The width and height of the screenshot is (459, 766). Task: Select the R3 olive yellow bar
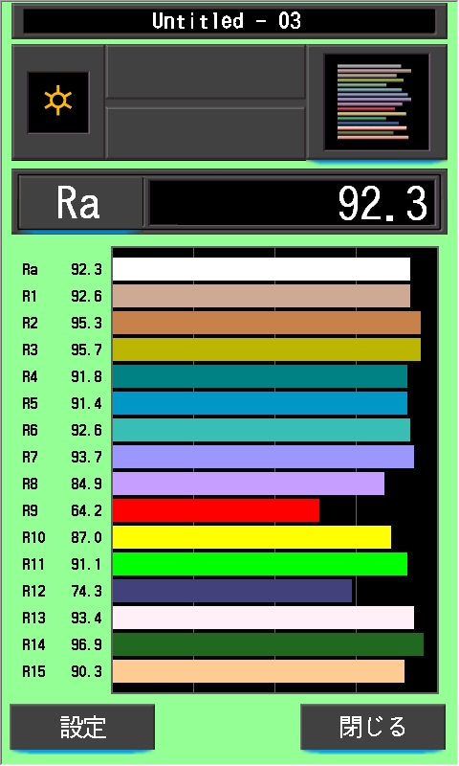coord(267,349)
